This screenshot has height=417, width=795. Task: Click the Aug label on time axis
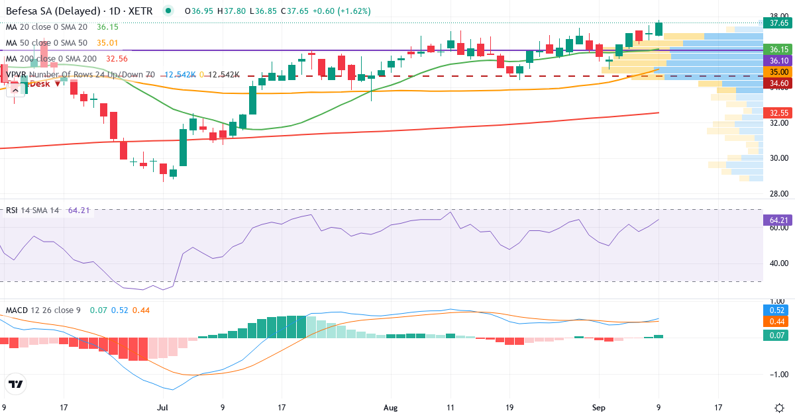click(x=392, y=407)
